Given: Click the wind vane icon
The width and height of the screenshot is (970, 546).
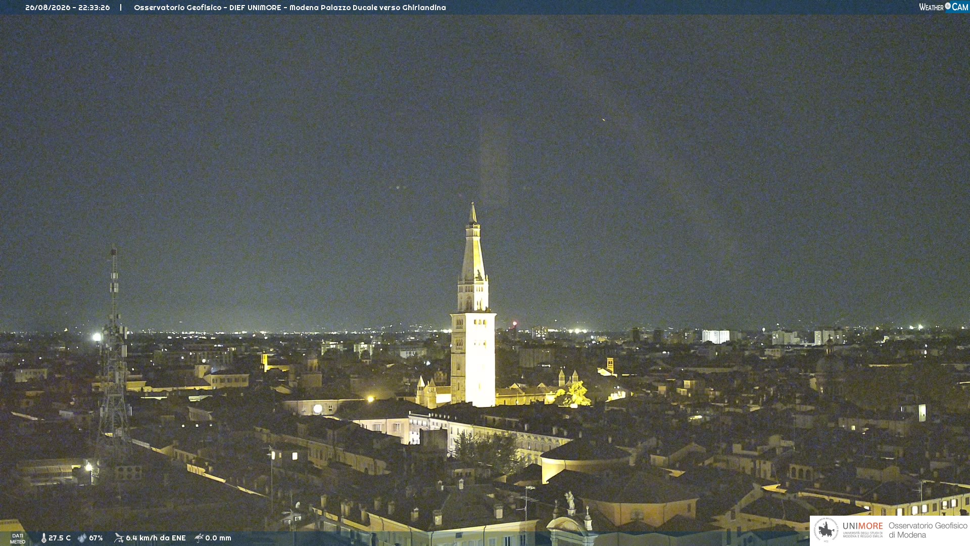Looking at the screenshot, I should 119,538.
